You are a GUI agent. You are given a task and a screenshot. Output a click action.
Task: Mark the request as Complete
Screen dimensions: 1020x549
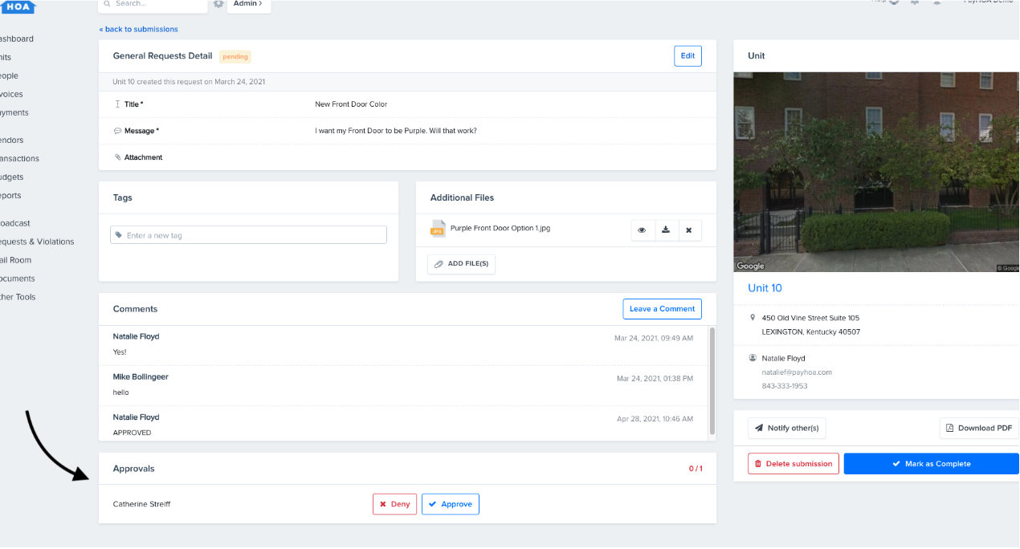pyautogui.click(x=931, y=464)
